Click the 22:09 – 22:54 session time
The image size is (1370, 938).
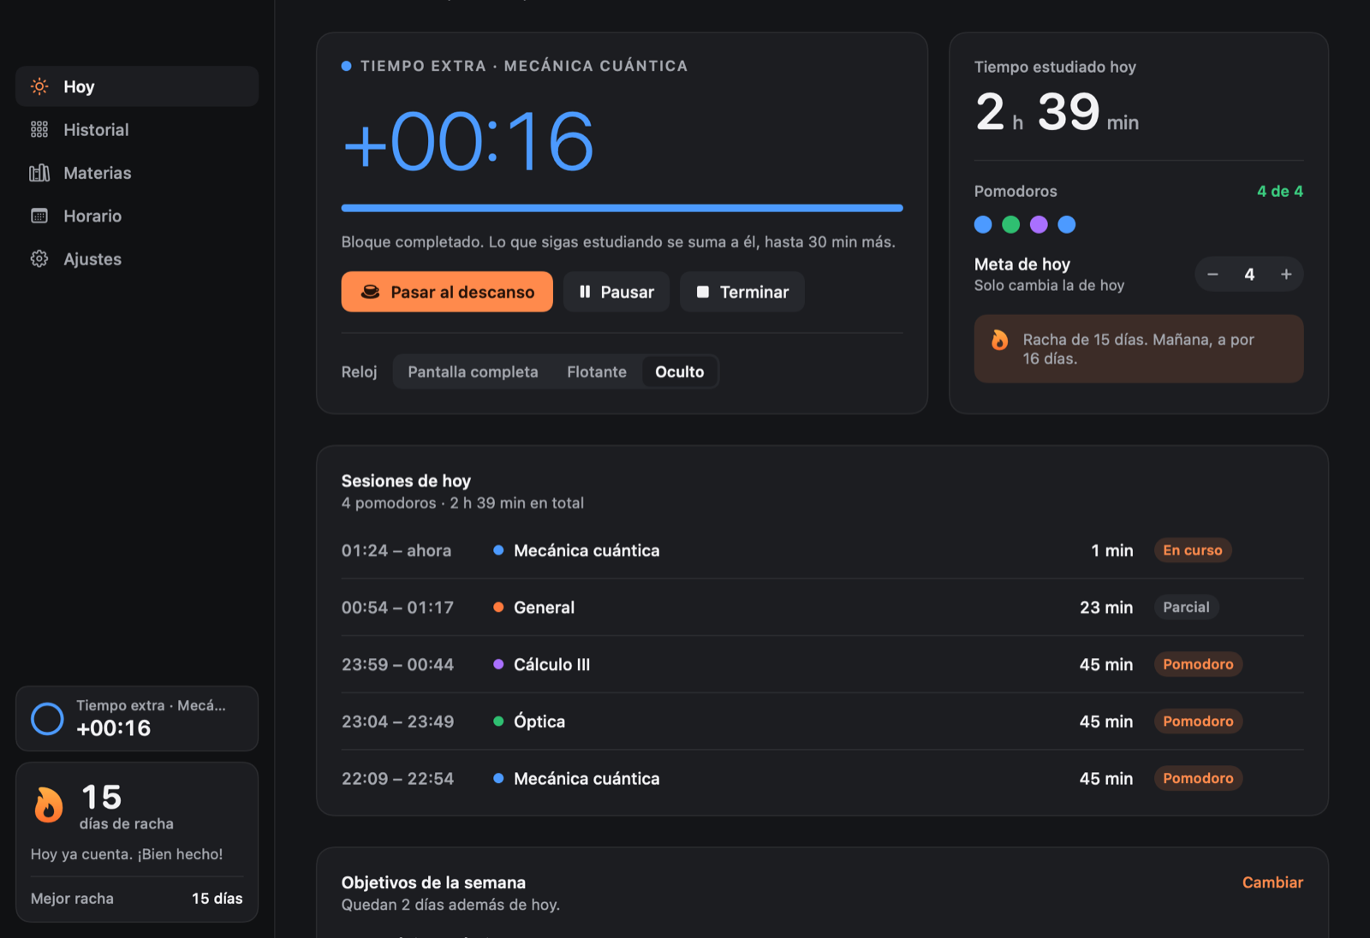click(x=397, y=779)
